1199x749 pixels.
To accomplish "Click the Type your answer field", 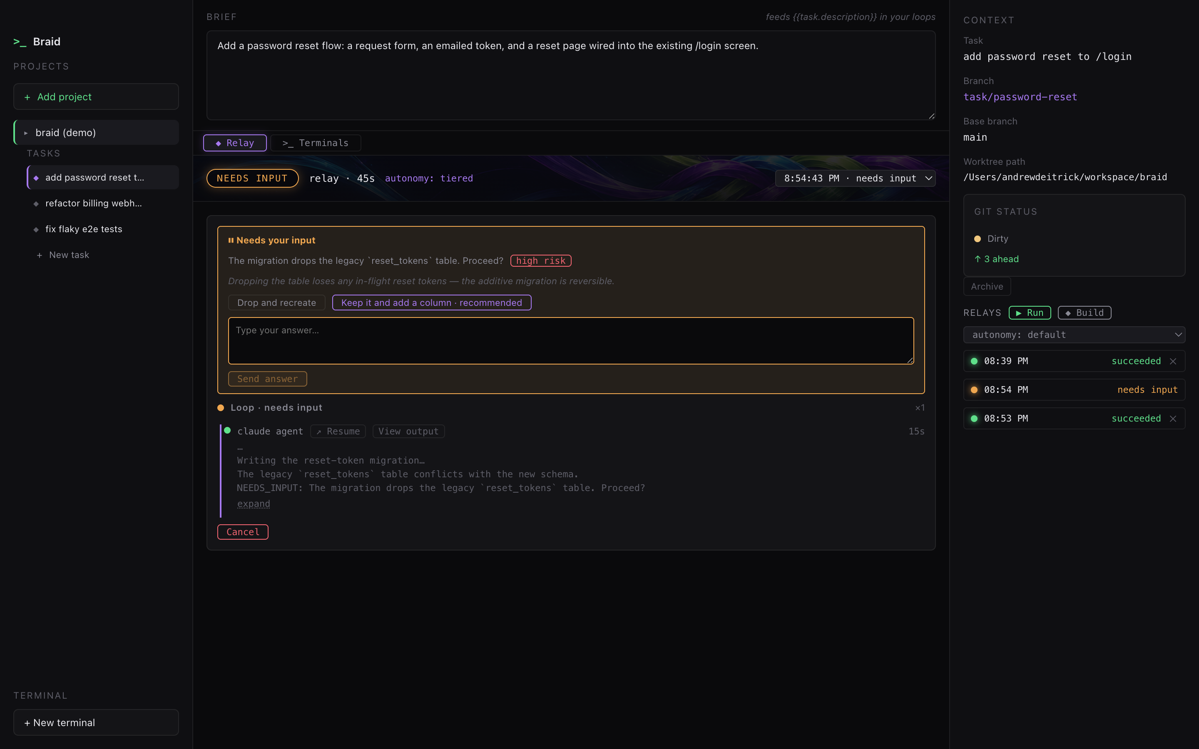I will (x=571, y=341).
